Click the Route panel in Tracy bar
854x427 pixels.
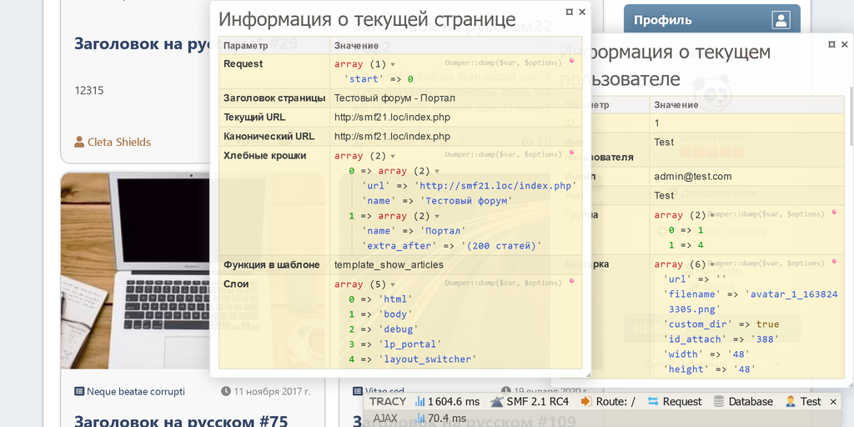pos(608,401)
